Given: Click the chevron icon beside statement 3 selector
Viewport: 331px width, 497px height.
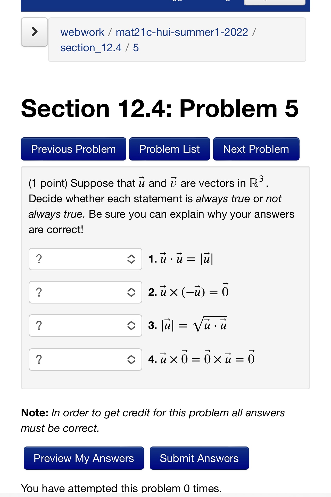Looking at the screenshot, I should click(x=132, y=326).
